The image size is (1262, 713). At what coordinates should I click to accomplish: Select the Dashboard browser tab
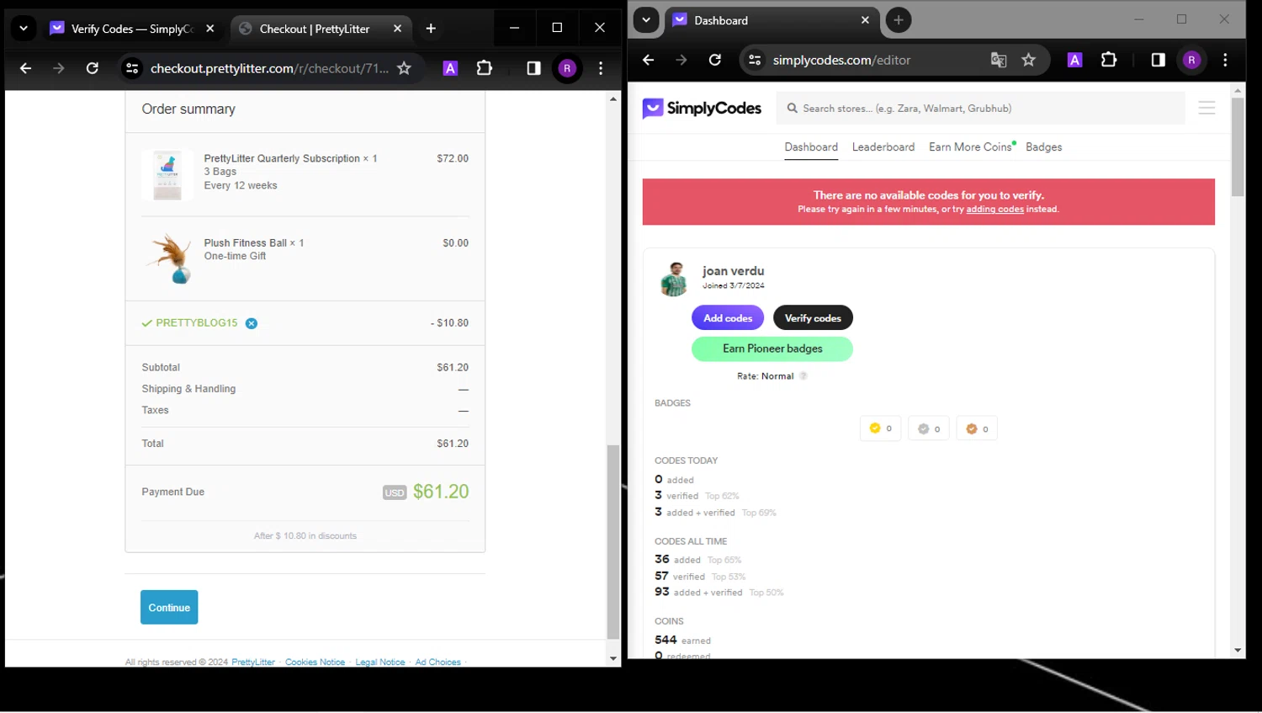(772, 20)
